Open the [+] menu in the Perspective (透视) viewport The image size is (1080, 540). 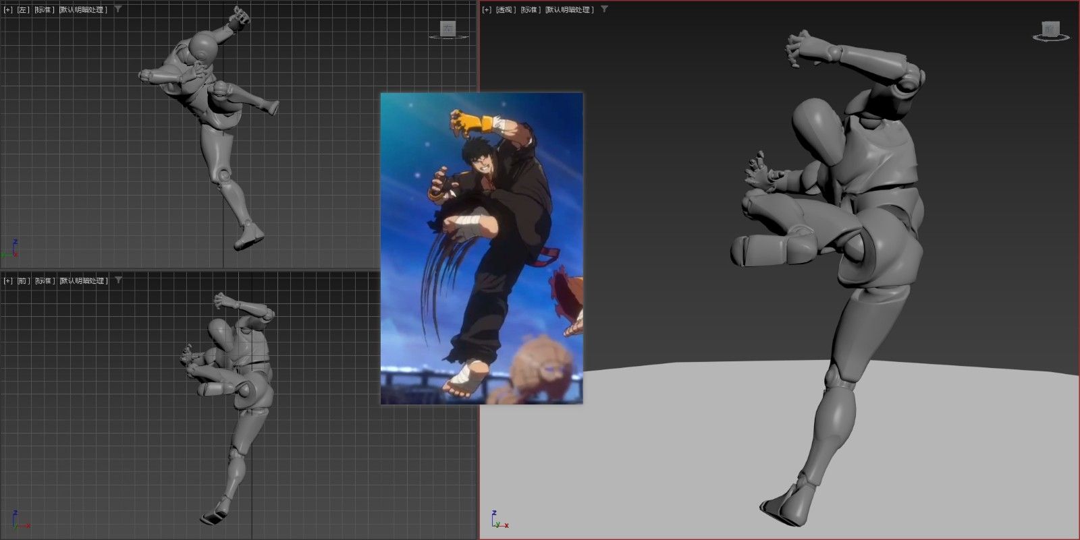(x=487, y=9)
